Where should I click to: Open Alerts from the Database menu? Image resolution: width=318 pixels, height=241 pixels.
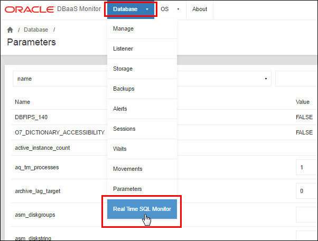point(142,109)
